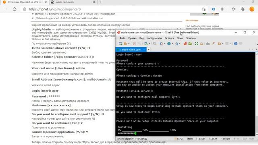Open toolbar overflow arrow in Xshell
This screenshot has height=145, width=258.
click(x=257, y=45)
